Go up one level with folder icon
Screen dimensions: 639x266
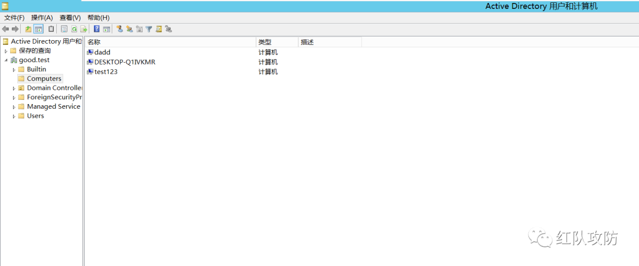click(28, 29)
